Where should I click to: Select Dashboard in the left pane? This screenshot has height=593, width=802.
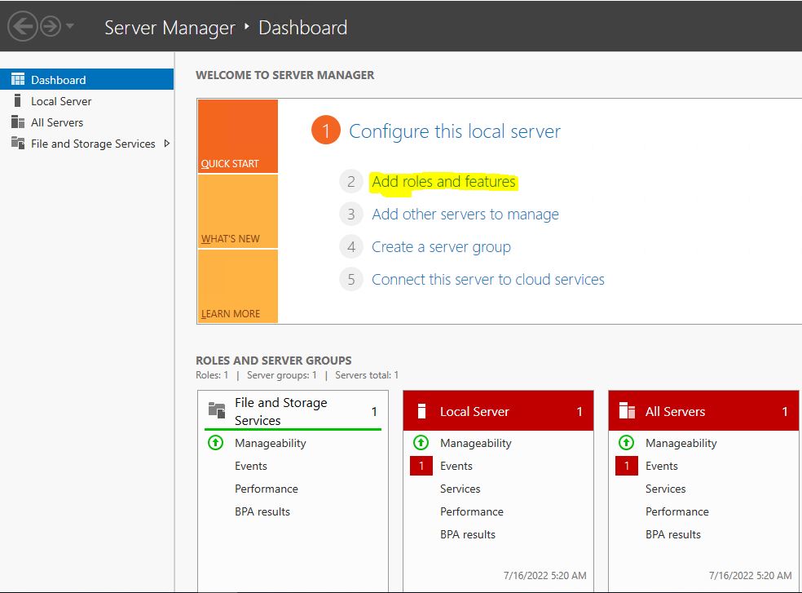click(87, 79)
